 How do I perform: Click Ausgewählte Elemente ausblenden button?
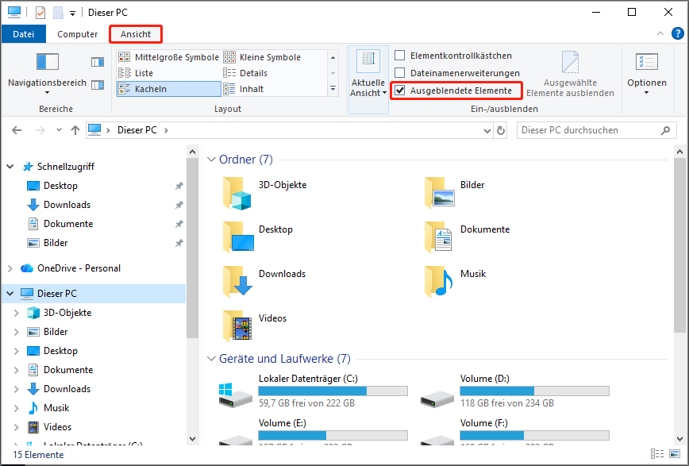pos(570,74)
